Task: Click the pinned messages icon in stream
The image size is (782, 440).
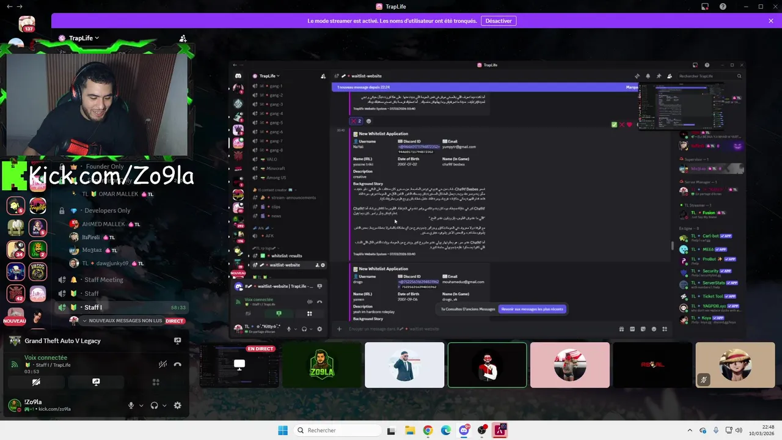Action: point(659,76)
